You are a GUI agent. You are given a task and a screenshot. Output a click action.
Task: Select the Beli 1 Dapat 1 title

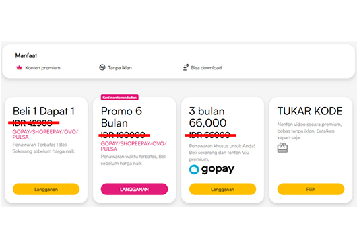[x=44, y=111]
